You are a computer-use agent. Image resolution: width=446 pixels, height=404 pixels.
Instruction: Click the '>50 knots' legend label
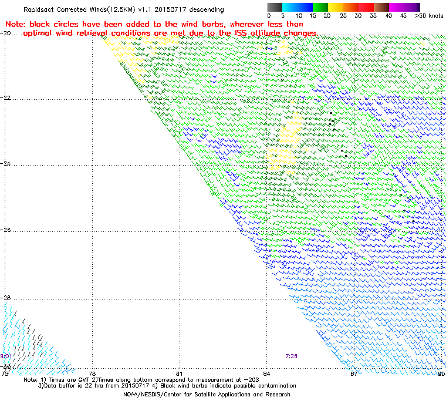(x=429, y=16)
